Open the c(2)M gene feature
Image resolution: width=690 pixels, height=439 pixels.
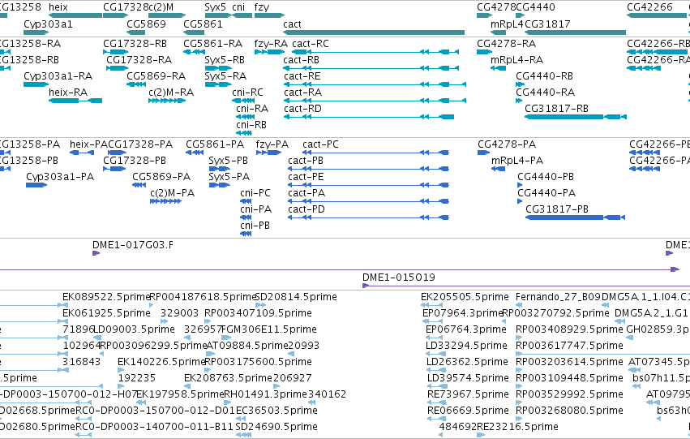pyautogui.click(x=167, y=15)
